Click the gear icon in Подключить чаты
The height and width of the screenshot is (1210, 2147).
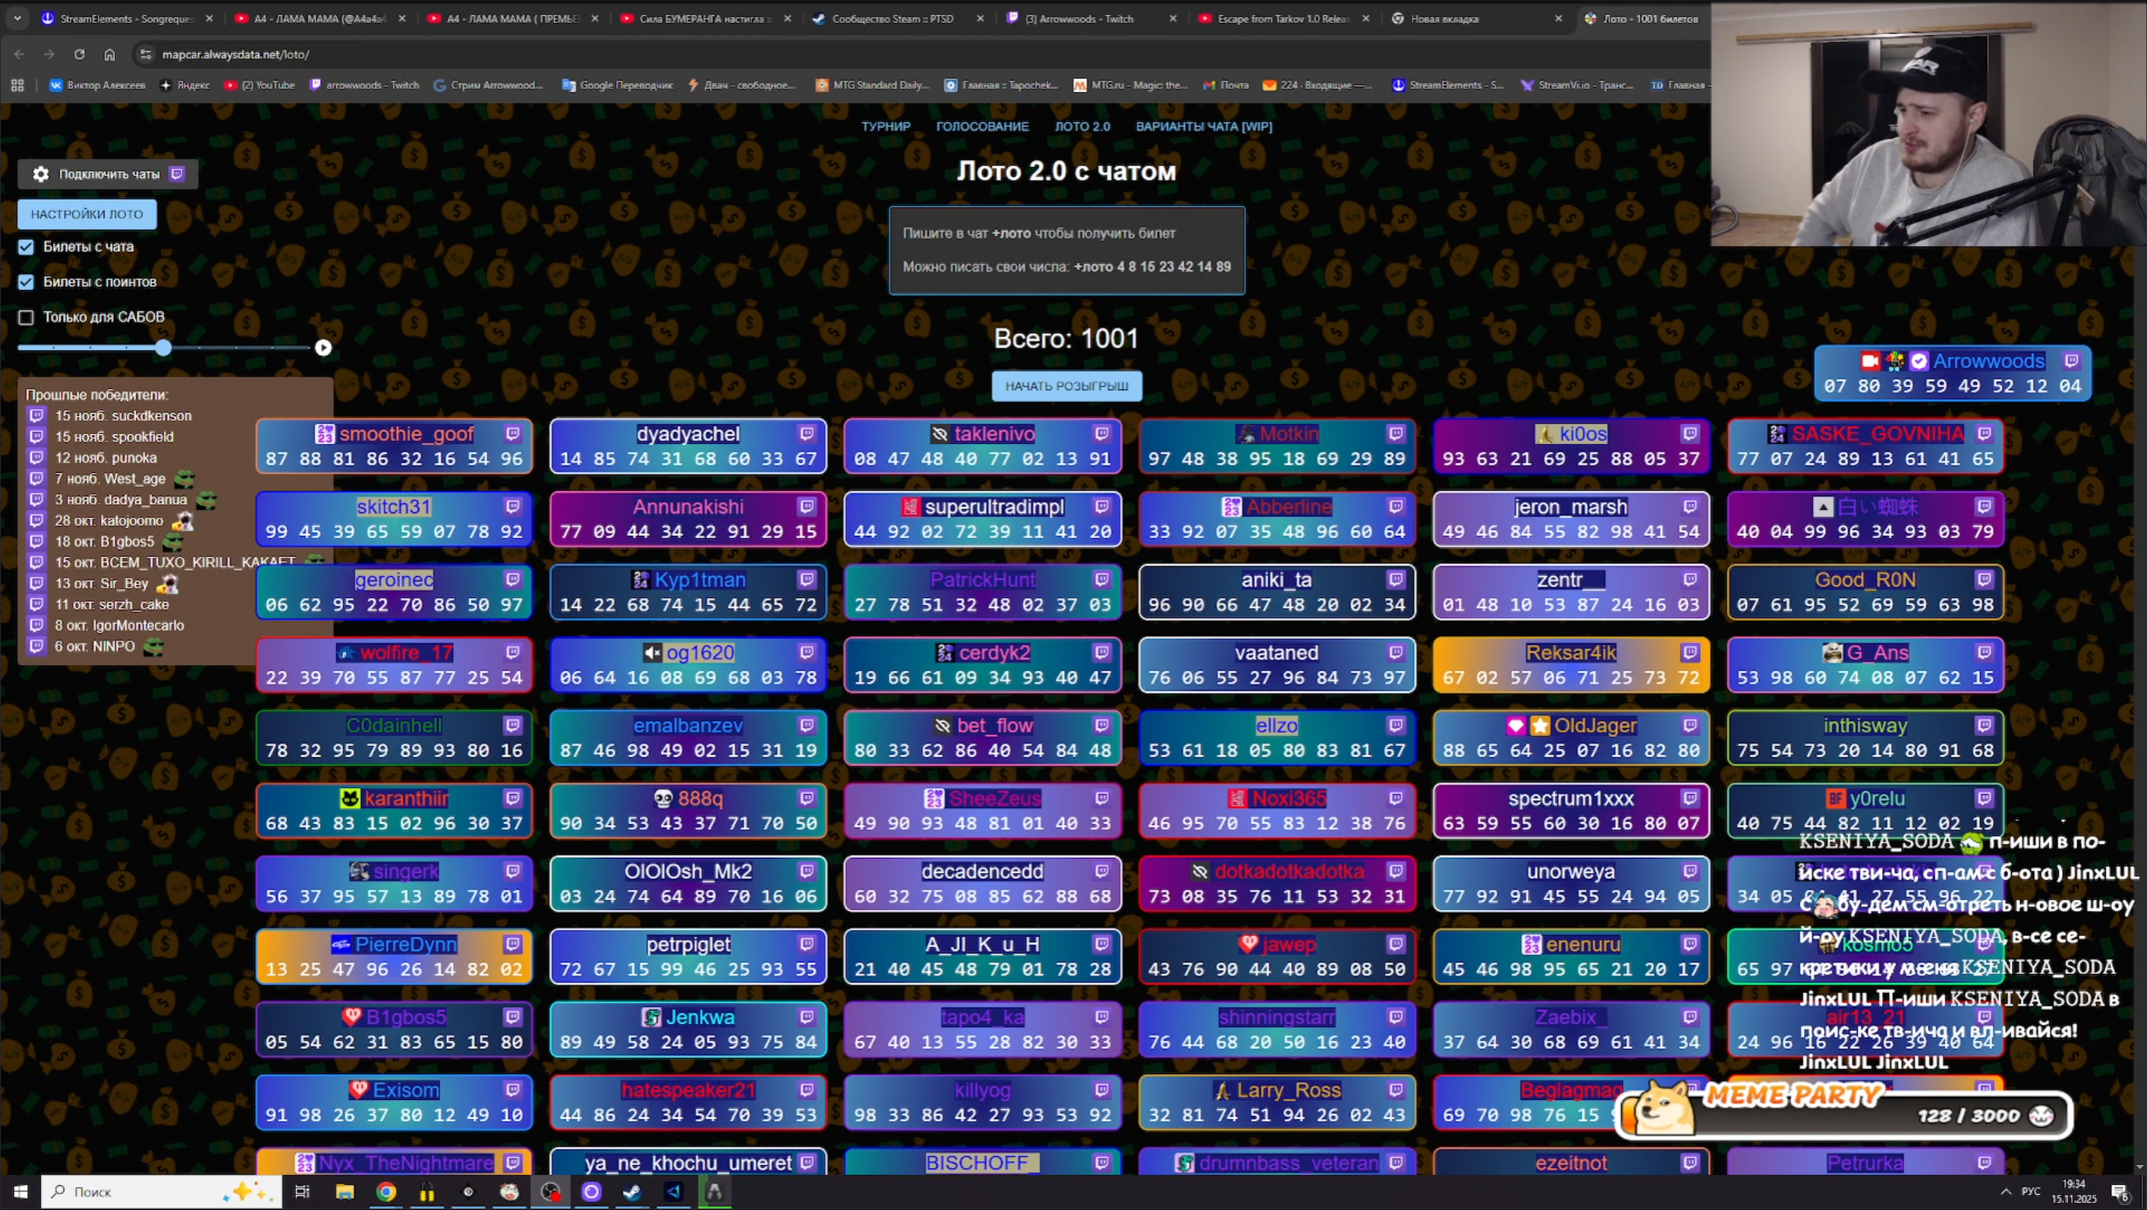40,175
